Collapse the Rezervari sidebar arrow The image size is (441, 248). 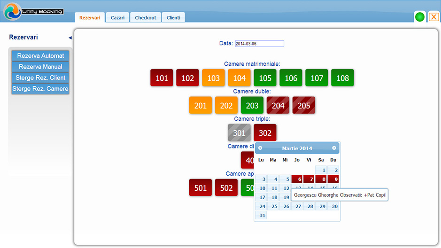[70, 38]
